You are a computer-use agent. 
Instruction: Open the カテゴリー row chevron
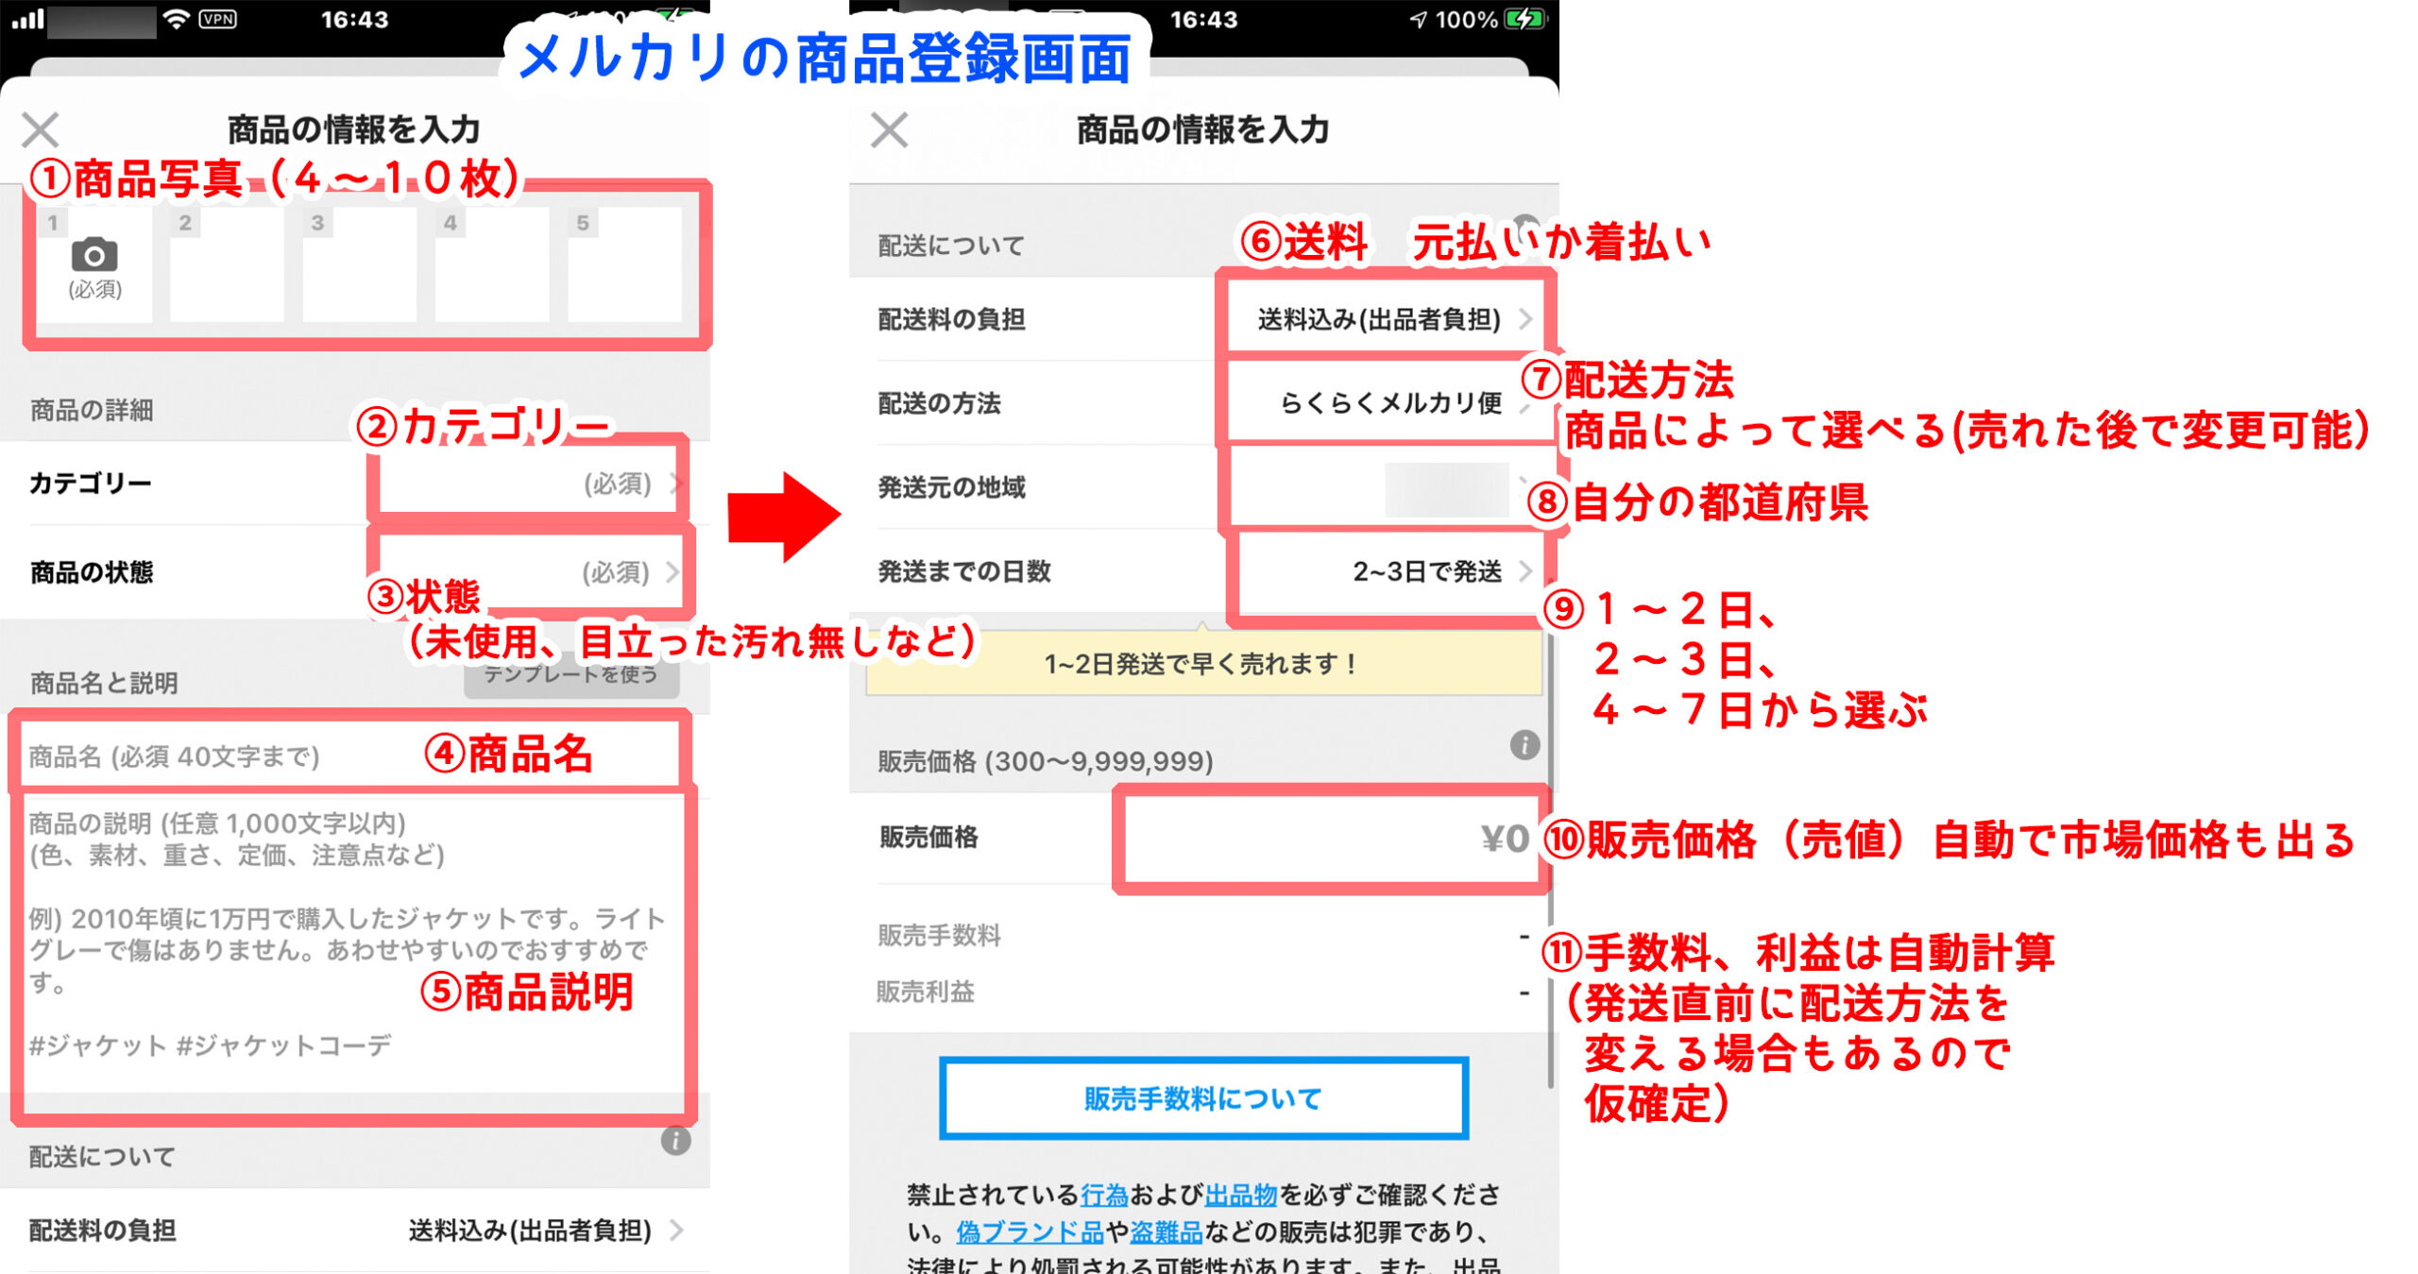[676, 484]
